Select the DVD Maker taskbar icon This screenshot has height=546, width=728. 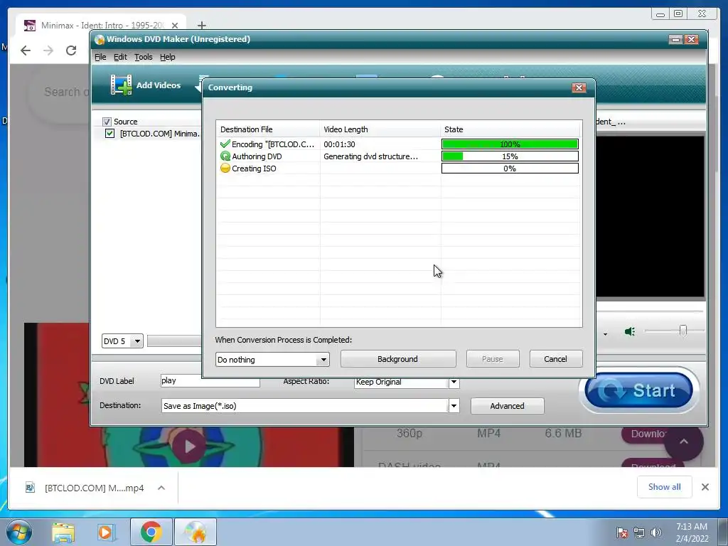tap(195, 532)
